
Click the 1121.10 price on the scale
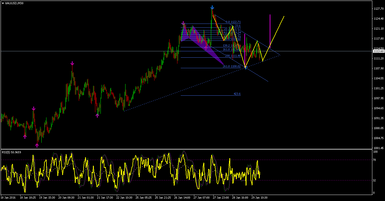pos(378,29)
